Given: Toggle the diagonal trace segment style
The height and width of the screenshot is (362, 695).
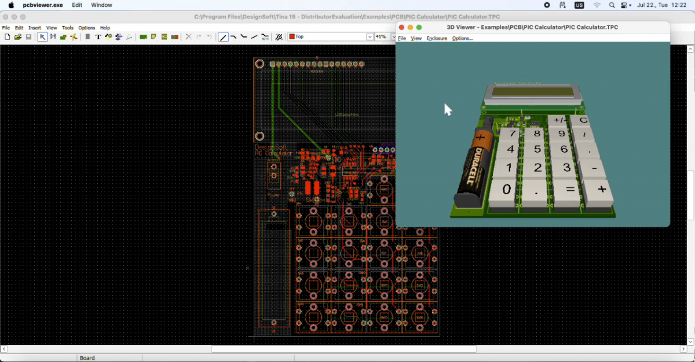Looking at the screenshot, I should point(254,36).
